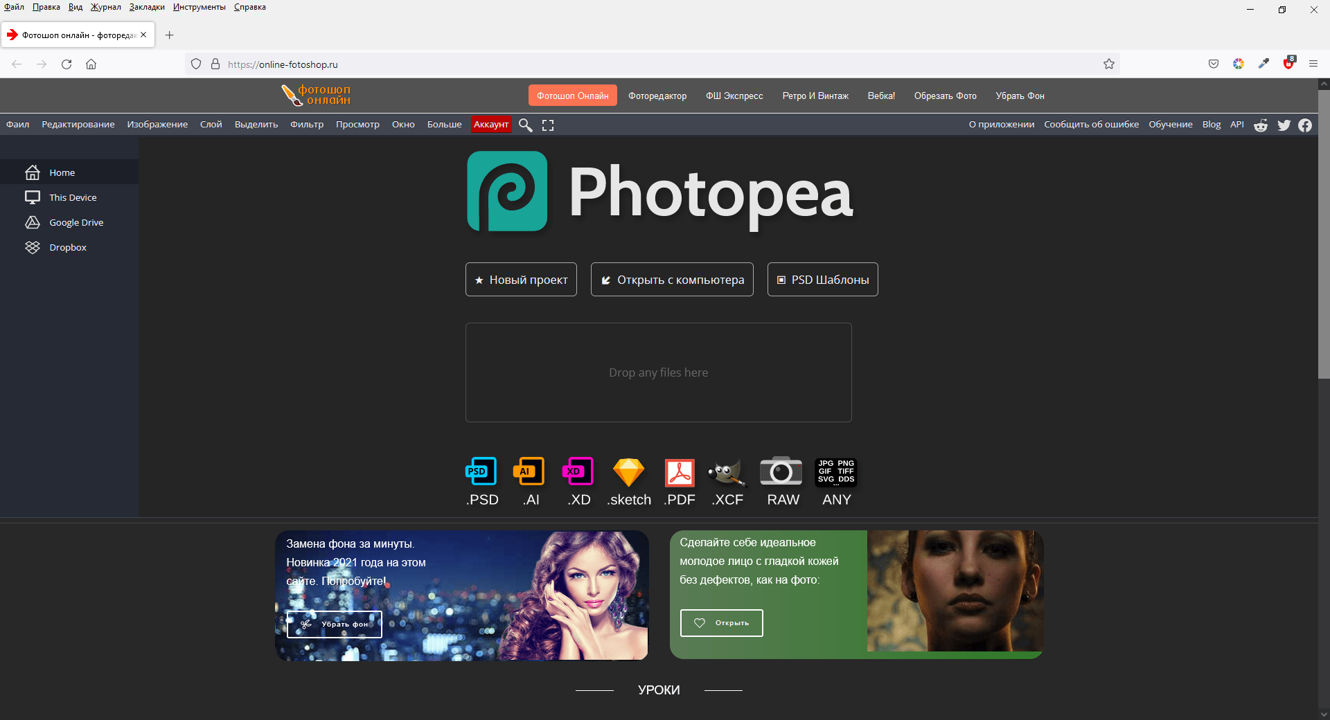Open the Reddit icon link

(1261, 125)
